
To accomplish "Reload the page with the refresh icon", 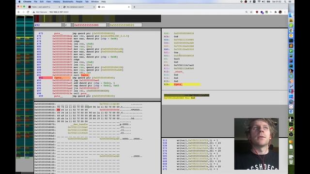I will (x=28, y=12).
